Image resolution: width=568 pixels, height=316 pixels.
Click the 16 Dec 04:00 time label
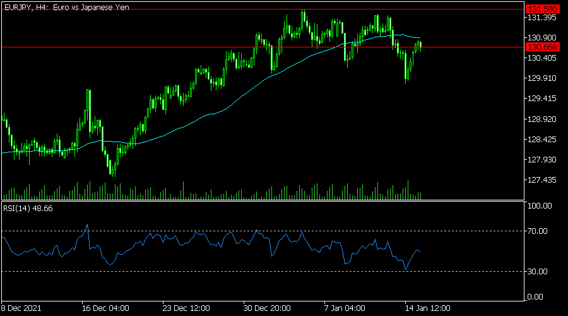[105, 308]
